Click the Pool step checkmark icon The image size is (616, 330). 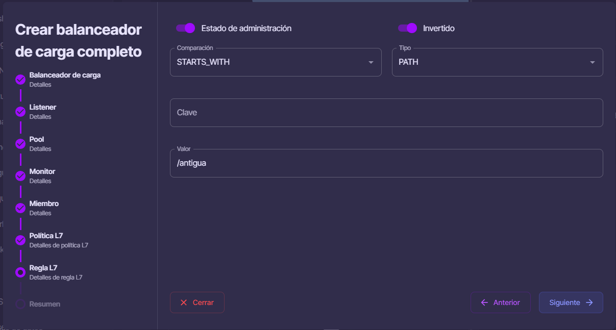click(x=20, y=144)
